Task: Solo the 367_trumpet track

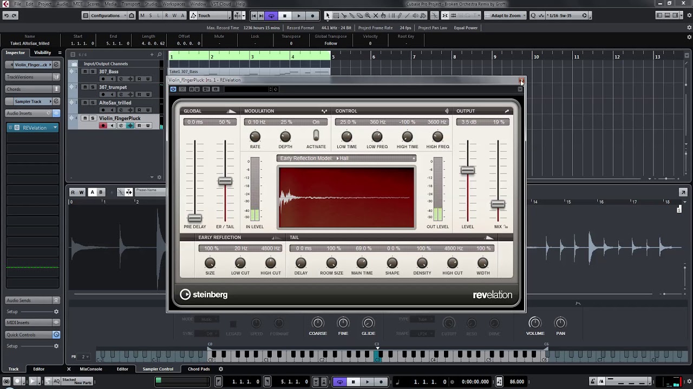Action: tap(93, 87)
